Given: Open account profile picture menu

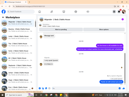Looking at the screenshot, I should coord(124,12).
